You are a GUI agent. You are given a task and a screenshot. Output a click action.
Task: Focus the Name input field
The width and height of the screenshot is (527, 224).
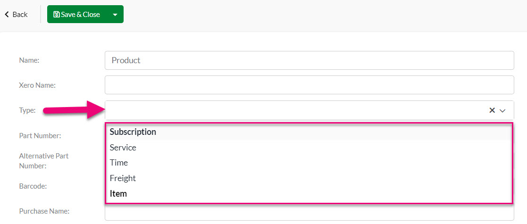pos(309,60)
